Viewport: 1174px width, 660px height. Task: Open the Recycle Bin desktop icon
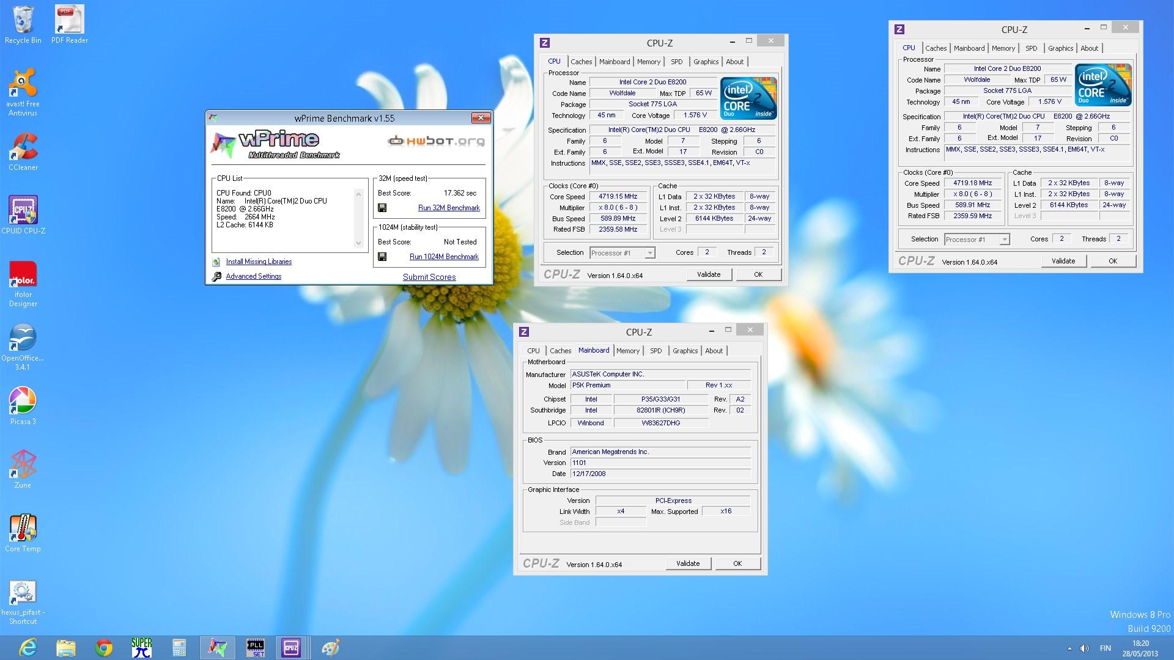pos(23,24)
